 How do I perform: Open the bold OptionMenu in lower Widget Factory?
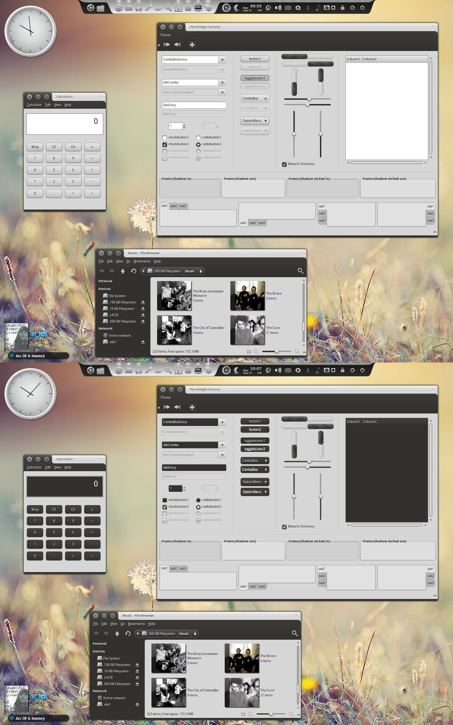(255, 492)
